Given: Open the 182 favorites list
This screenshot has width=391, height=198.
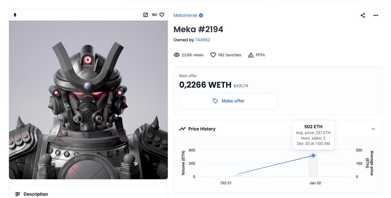Looking at the screenshot, I should pos(229,55).
